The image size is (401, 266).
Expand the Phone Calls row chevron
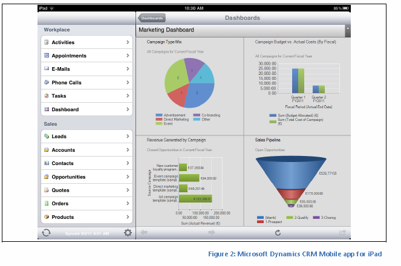128,82
